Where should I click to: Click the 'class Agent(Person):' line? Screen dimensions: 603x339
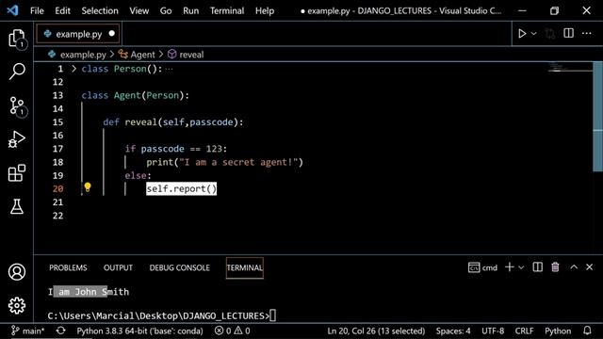click(x=136, y=95)
